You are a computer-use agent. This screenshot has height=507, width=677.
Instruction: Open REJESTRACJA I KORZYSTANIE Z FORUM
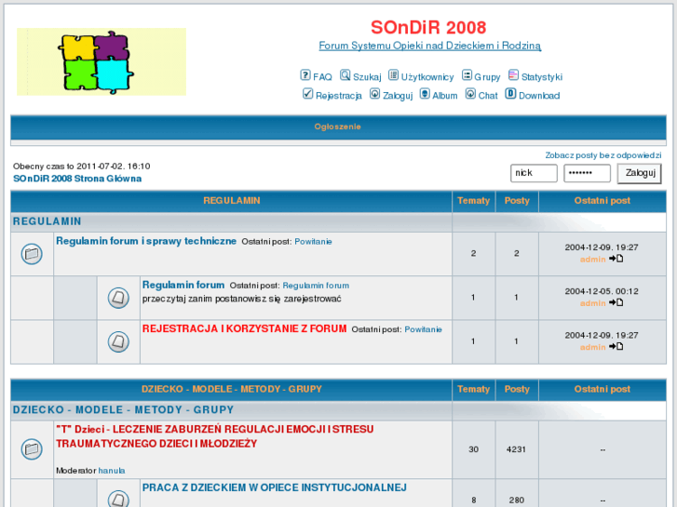[244, 328]
